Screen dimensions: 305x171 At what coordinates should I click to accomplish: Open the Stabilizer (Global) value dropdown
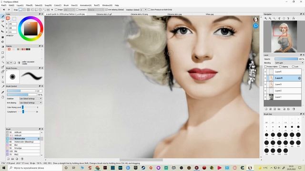(143, 9)
